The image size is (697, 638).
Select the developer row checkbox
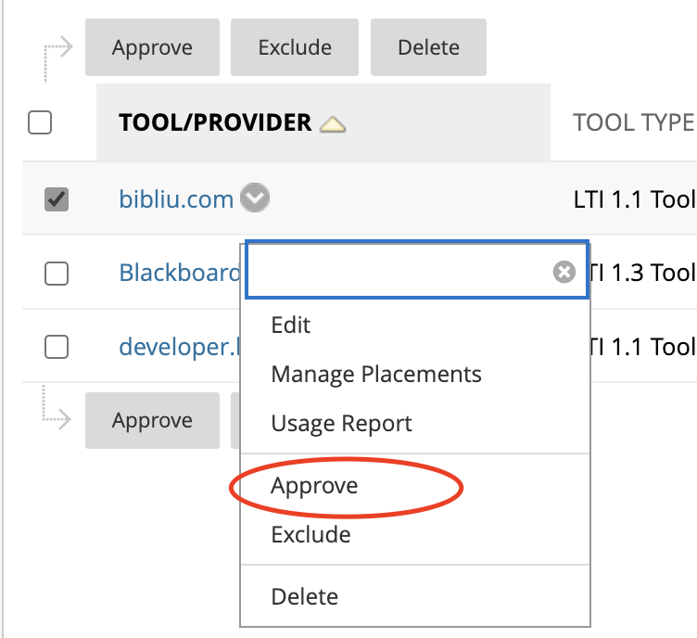click(57, 347)
